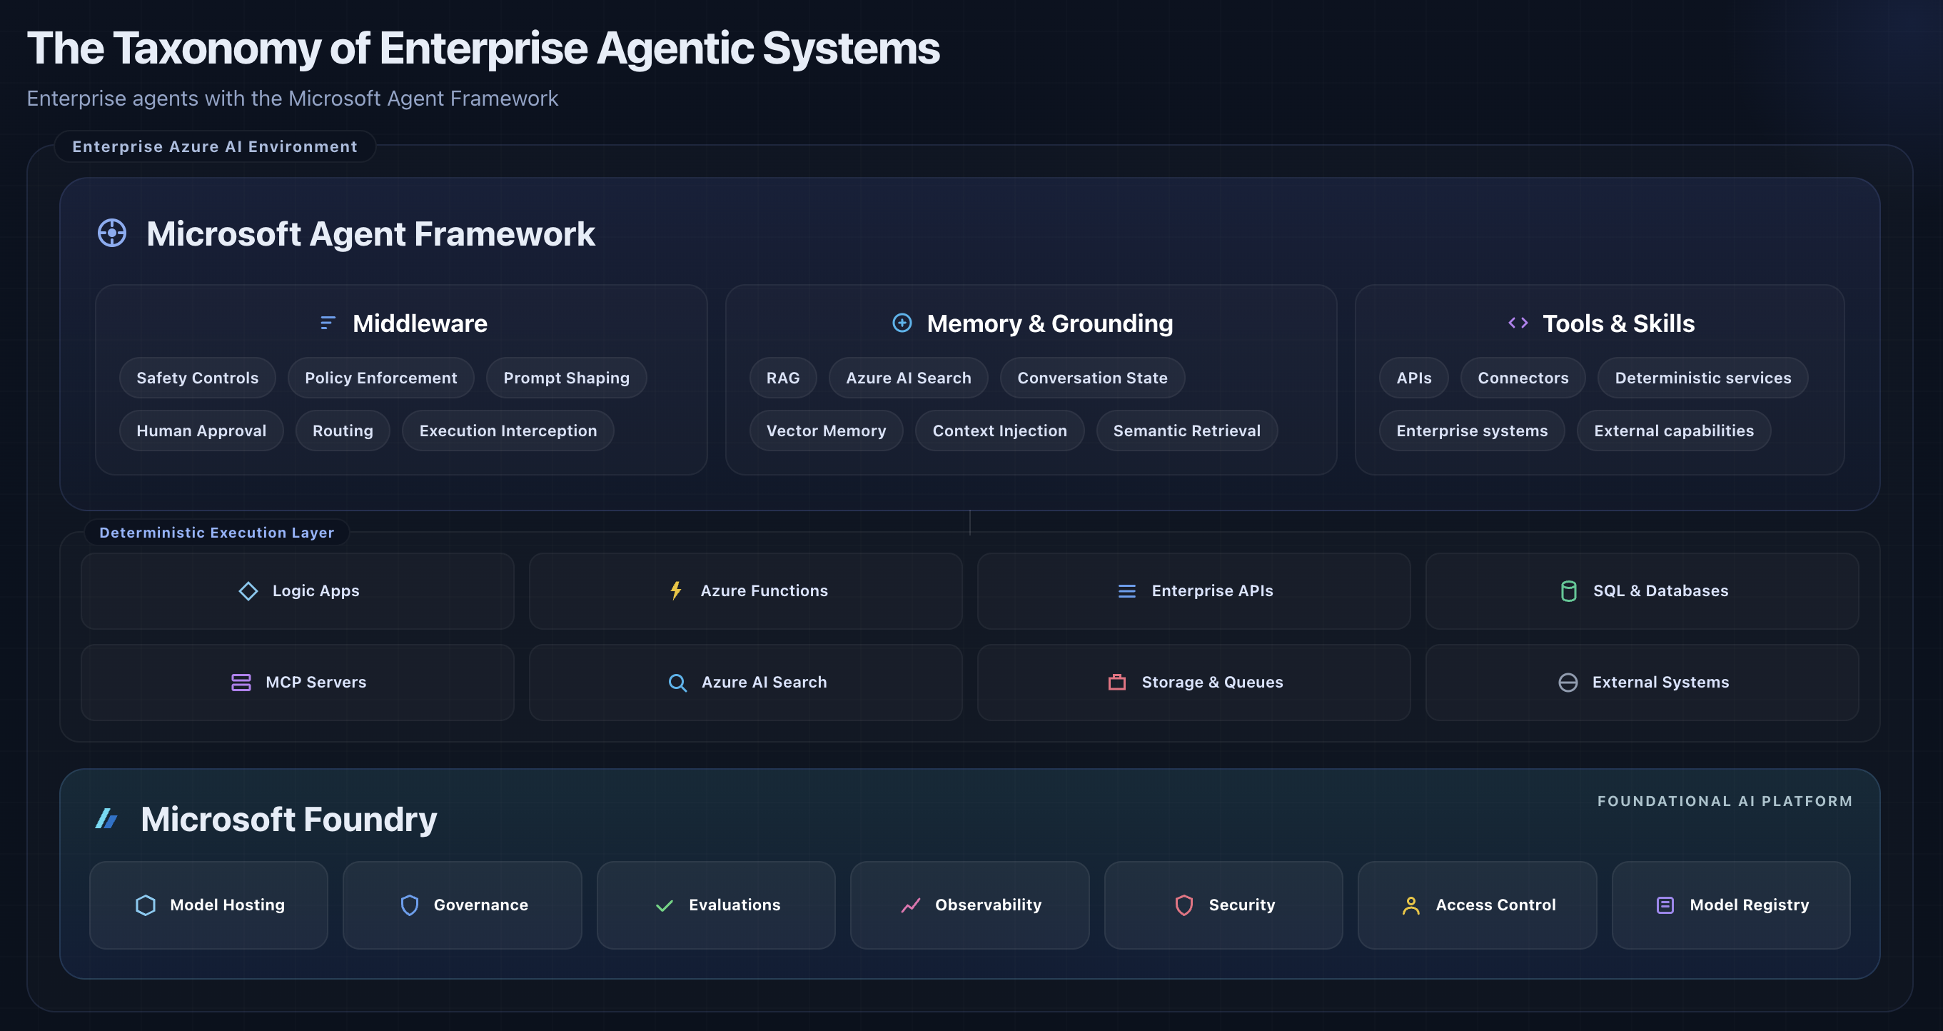Choose the Prompt Shaping chip
Screen dimensions: 1943x1031
[x=567, y=378]
